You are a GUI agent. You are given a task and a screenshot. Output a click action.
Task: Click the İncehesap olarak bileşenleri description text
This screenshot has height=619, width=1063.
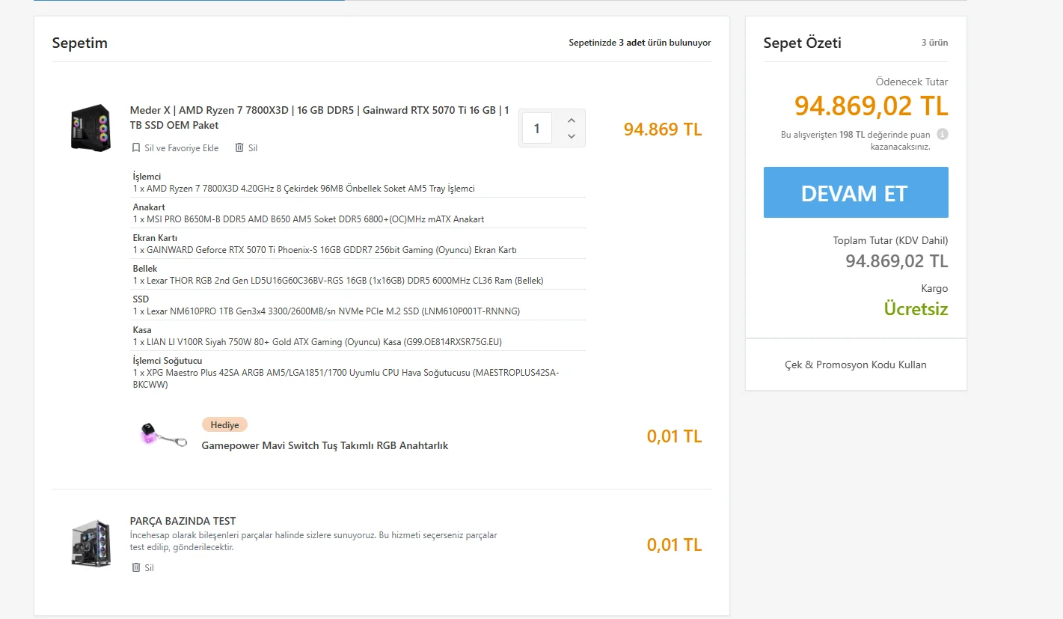(x=313, y=541)
